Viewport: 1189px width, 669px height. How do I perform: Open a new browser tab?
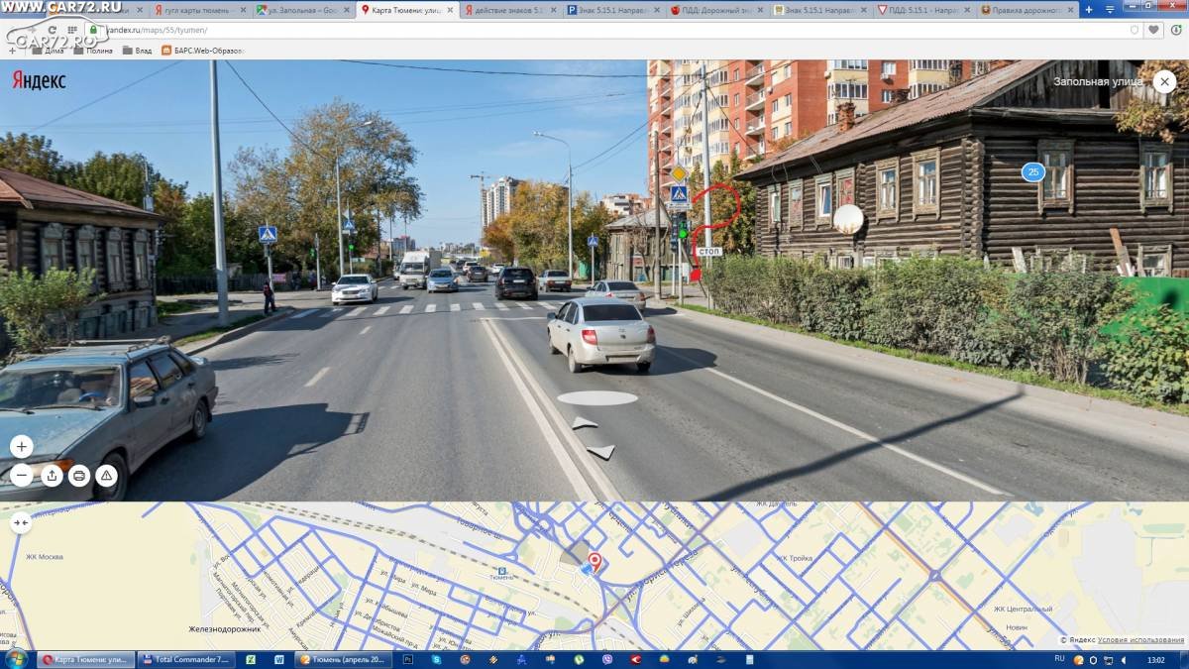coord(1088,10)
